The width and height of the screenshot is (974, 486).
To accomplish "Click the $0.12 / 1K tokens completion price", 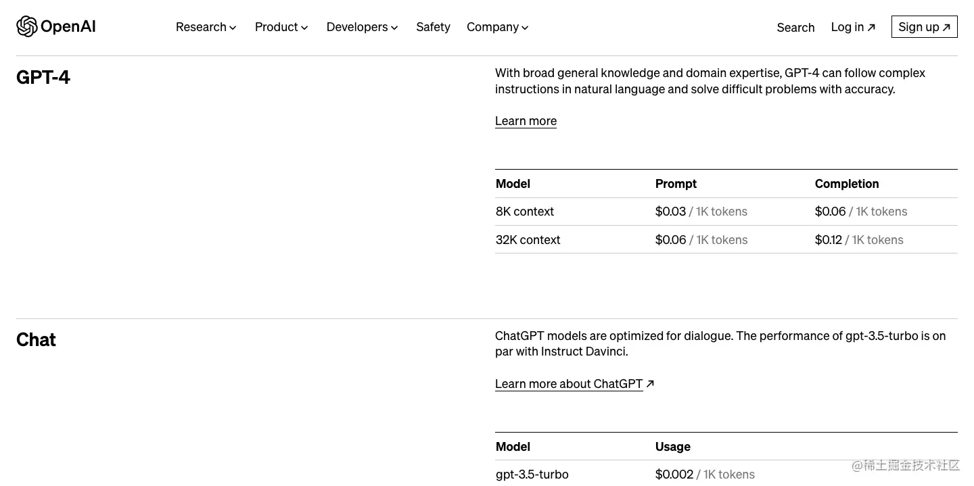I will (859, 240).
